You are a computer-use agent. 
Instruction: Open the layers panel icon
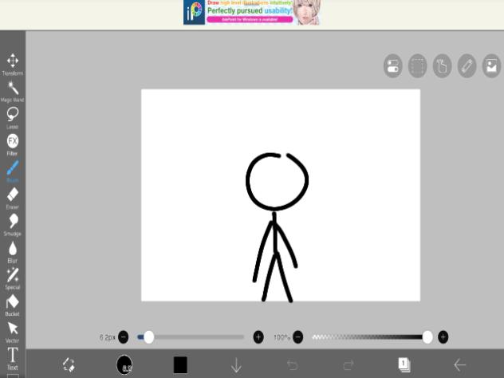(x=404, y=364)
